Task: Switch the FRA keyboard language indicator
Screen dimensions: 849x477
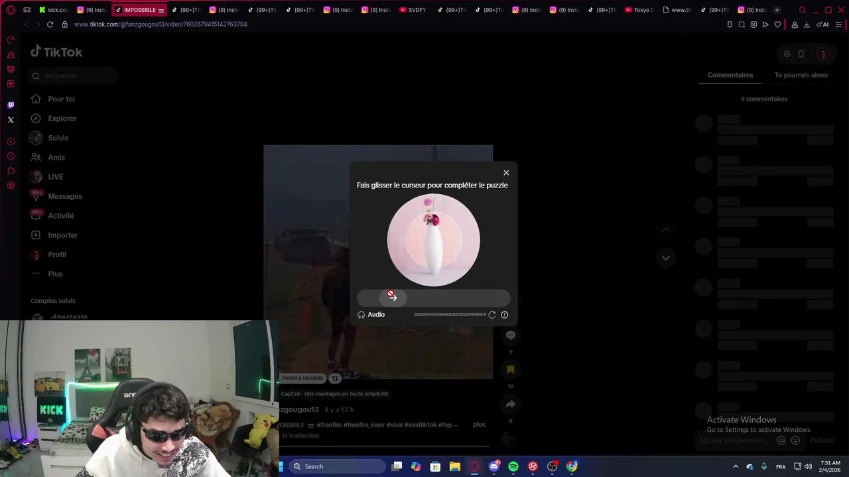Action: (781, 466)
